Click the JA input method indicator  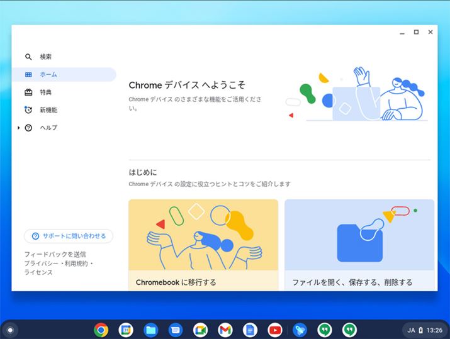point(411,330)
